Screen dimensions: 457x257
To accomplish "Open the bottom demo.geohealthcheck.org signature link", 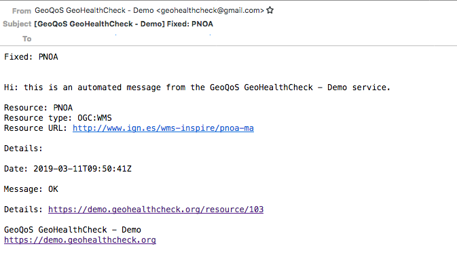I will [80, 240].
